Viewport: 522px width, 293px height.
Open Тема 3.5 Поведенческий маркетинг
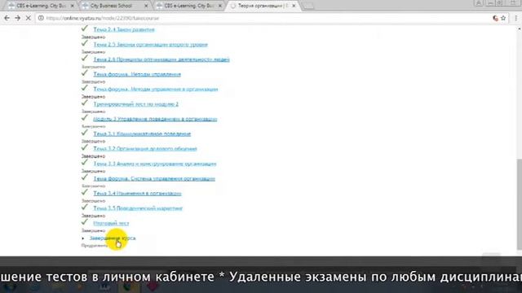[138, 208]
